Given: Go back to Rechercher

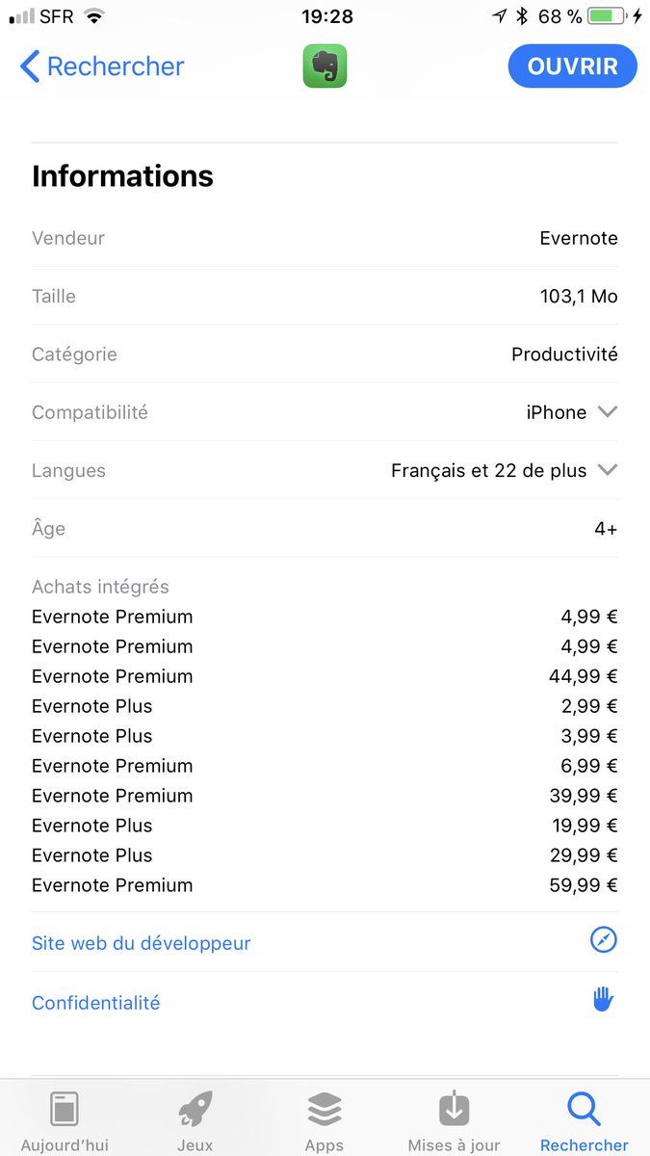Looking at the screenshot, I should tap(101, 66).
